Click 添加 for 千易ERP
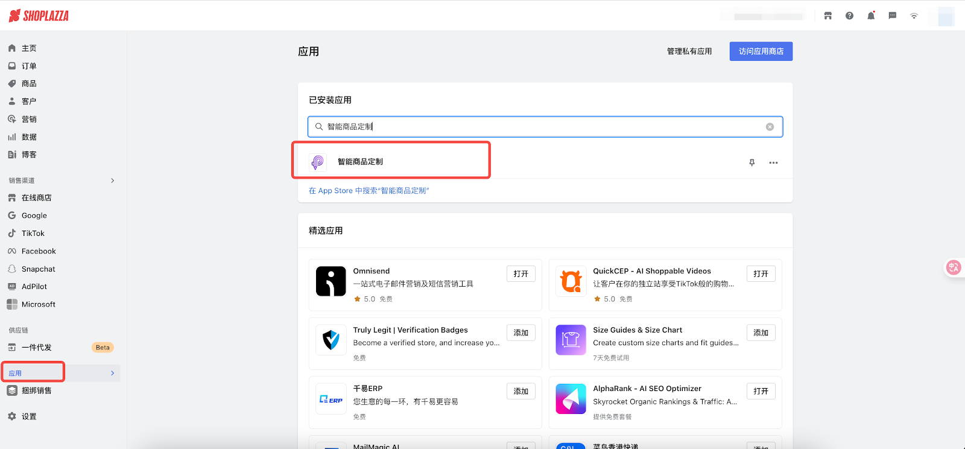This screenshot has height=449, width=965. [x=521, y=391]
